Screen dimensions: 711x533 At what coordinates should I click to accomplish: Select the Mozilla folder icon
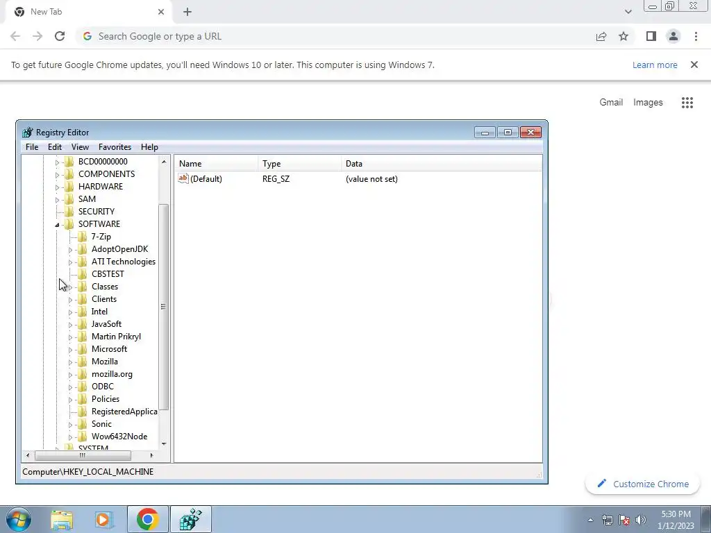point(82,361)
